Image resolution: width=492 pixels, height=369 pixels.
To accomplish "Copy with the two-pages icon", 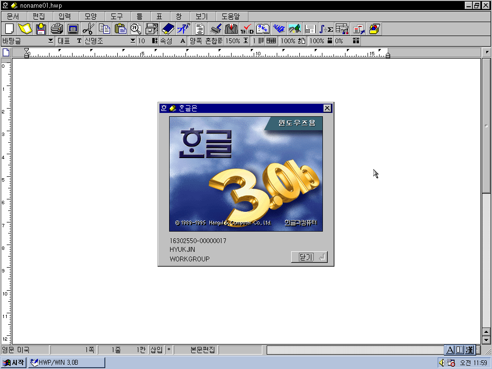I will click(x=104, y=29).
